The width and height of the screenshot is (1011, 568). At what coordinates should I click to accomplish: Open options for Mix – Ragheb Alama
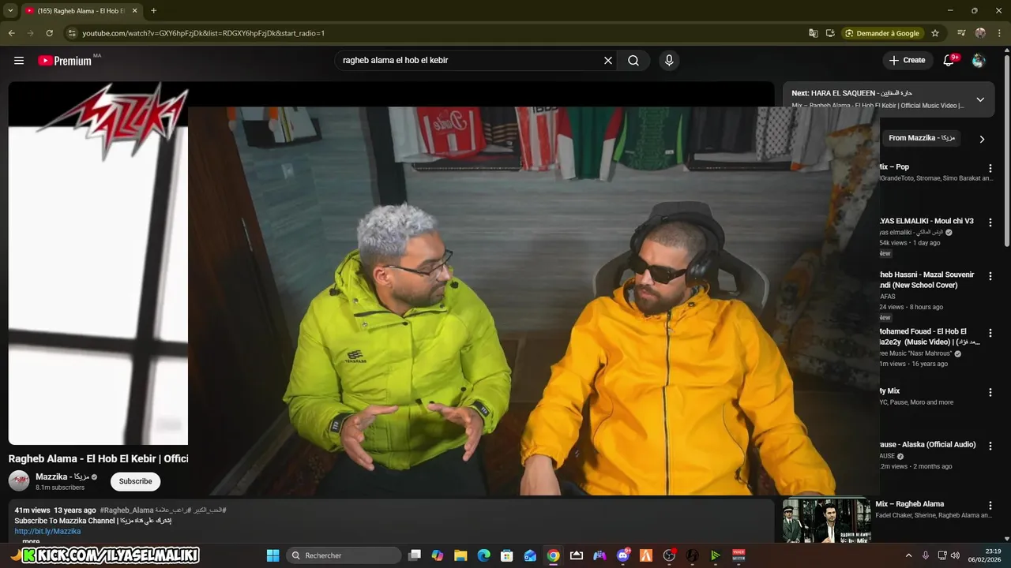click(990, 505)
